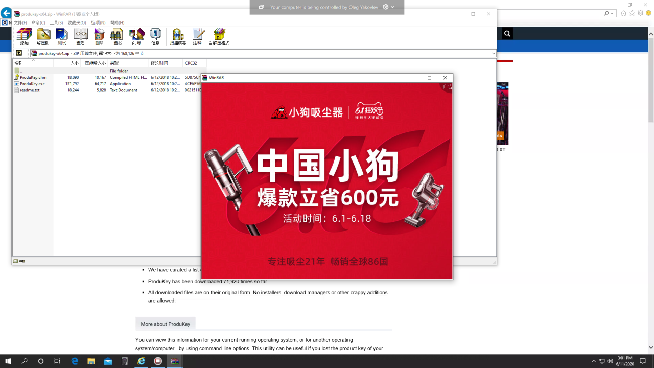Sort files by 压缩后大小 column
This screenshot has height=368, width=654.
[94, 63]
